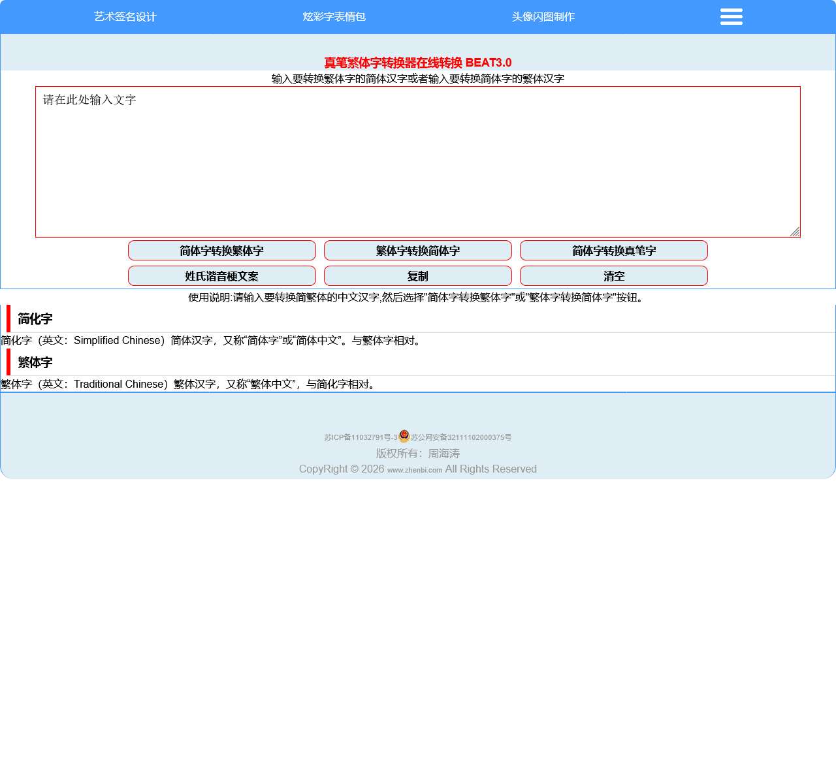This screenshot has height=780, width=836.
Task: Visit the www.zhenbi.com footer link
Action: tap(415, 470)
